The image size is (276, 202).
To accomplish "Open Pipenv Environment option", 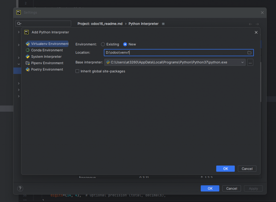I will [45, 63].
